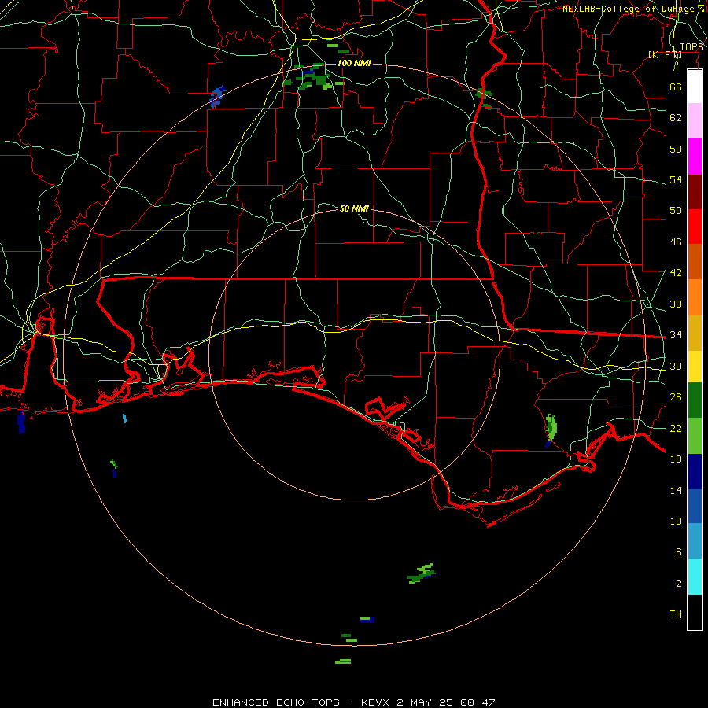Click the navy echo cell at the left edge offshore
This screenshot has height=708, width=708.
[21, 422]
